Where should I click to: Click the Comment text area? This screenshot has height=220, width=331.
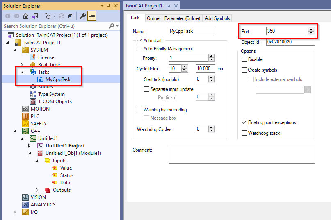pos(242,155)
